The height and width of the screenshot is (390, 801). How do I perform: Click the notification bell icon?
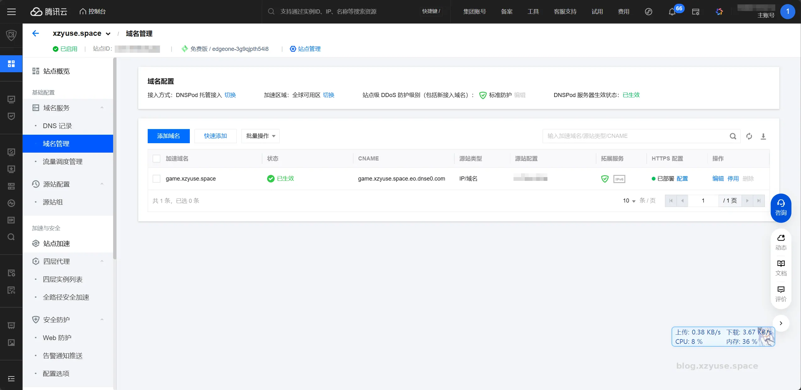click(x=672, y=12)
